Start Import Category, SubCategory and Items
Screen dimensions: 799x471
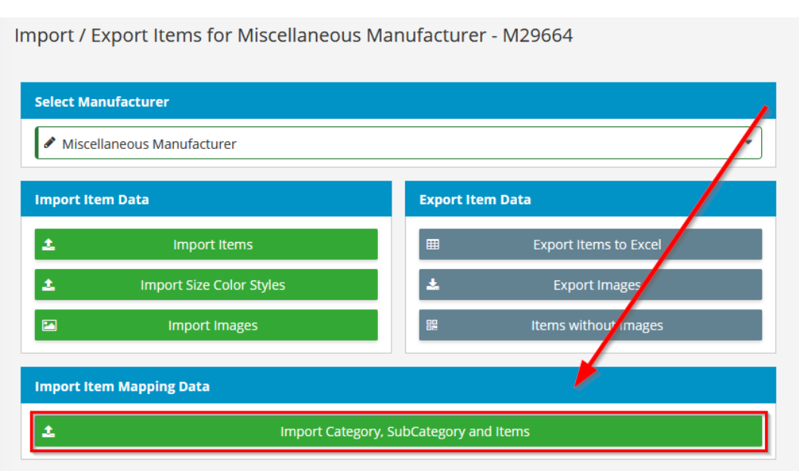coord(398,432)
